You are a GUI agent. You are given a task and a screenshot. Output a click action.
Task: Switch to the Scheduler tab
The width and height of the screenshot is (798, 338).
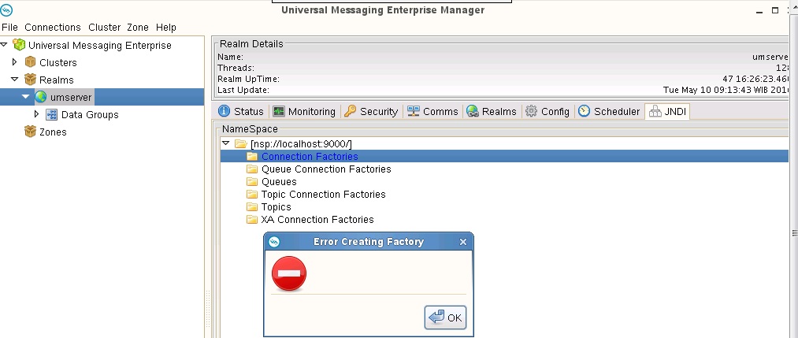point(609,111)
